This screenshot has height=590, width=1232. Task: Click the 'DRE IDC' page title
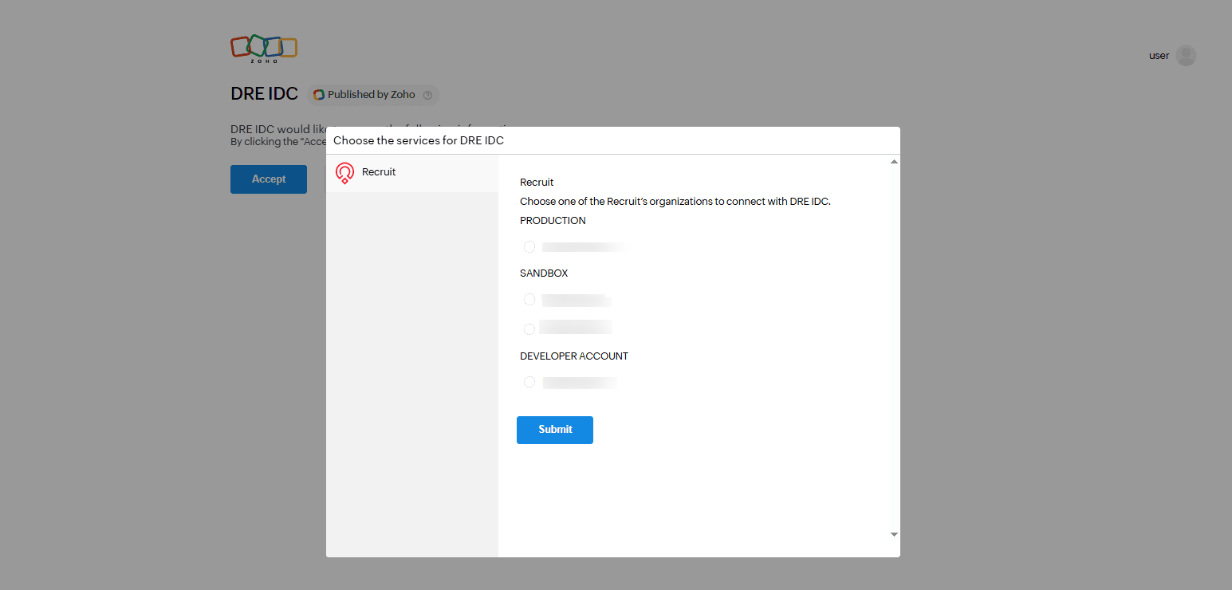(x=264, y=94)
